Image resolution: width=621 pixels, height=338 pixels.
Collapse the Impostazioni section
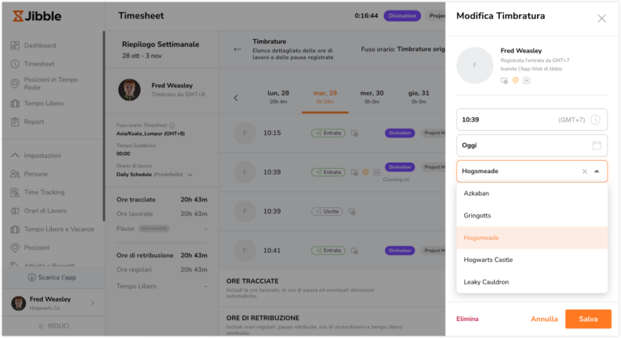coord(15,155)
